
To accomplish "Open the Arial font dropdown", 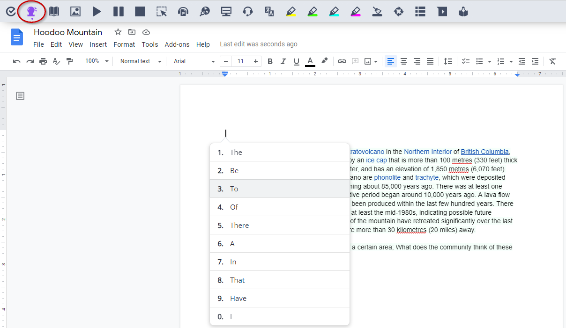I will point(194,61).
